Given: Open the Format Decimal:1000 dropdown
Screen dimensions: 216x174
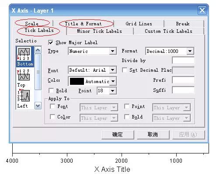Looking at the screenshot, I should [190, 51].
